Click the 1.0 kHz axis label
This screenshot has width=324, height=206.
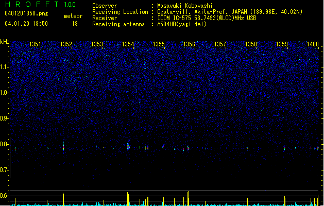pyautogui.click(x=4, y=93)
